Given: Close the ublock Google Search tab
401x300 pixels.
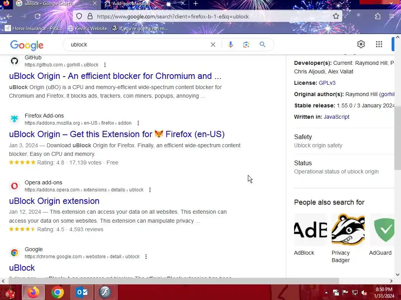Looking at the screenshot, I should pos(95,4).
